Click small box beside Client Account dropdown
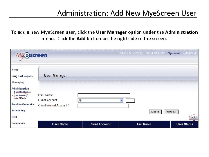Image resolution: width=209 pixels, height=157 pixels. pyautogui.click(x=130, y=101)
